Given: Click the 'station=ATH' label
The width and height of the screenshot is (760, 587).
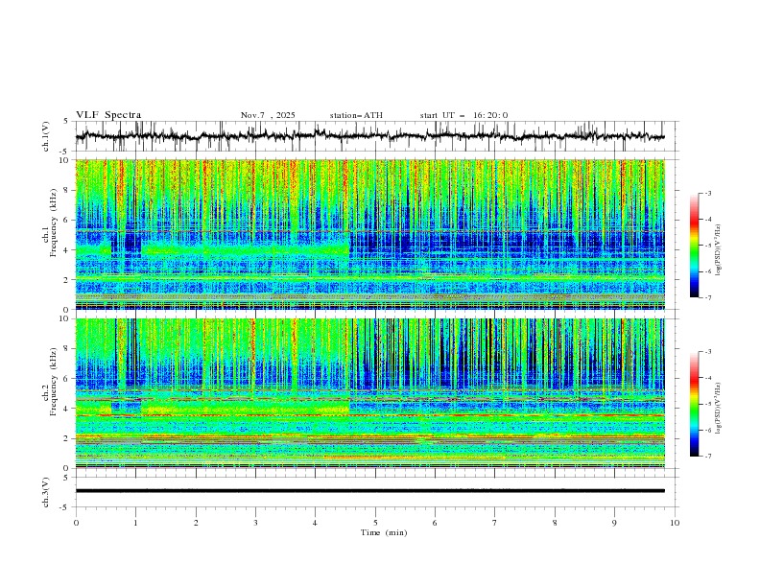Looking at the screenshot, I should (x=356, y=115).
